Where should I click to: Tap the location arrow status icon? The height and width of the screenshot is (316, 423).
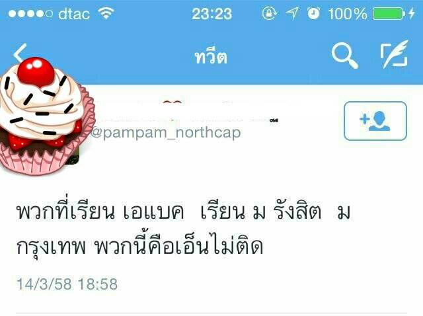point(292,13)
